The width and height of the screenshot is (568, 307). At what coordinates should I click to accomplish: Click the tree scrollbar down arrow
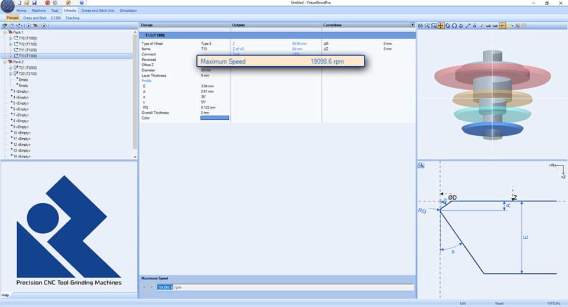pyautogui.click(x=135, y=157)
